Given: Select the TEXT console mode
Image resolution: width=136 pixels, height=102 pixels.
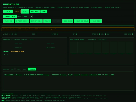Looking at the screenshot, I should [18, 69].
